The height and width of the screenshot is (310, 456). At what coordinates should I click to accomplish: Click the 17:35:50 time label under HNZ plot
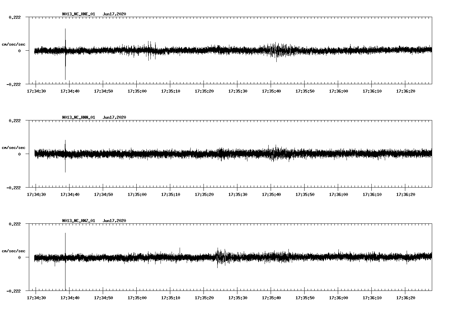305,298
